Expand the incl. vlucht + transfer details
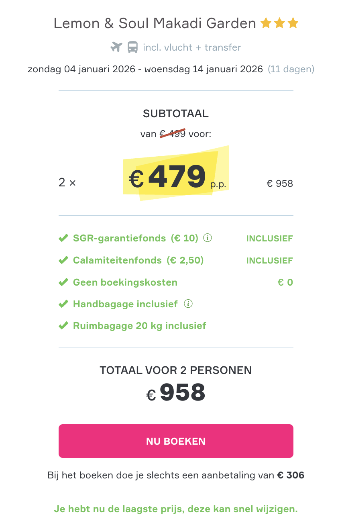The image size is (342, 523). click(191, 47)
